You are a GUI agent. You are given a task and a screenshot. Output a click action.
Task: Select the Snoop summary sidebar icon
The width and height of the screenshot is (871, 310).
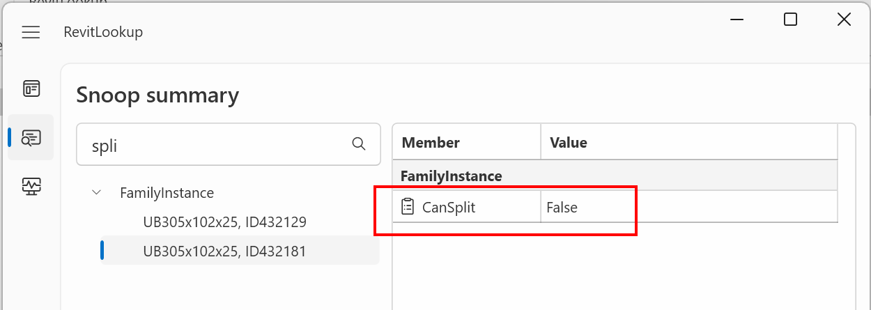pos(31,137)
